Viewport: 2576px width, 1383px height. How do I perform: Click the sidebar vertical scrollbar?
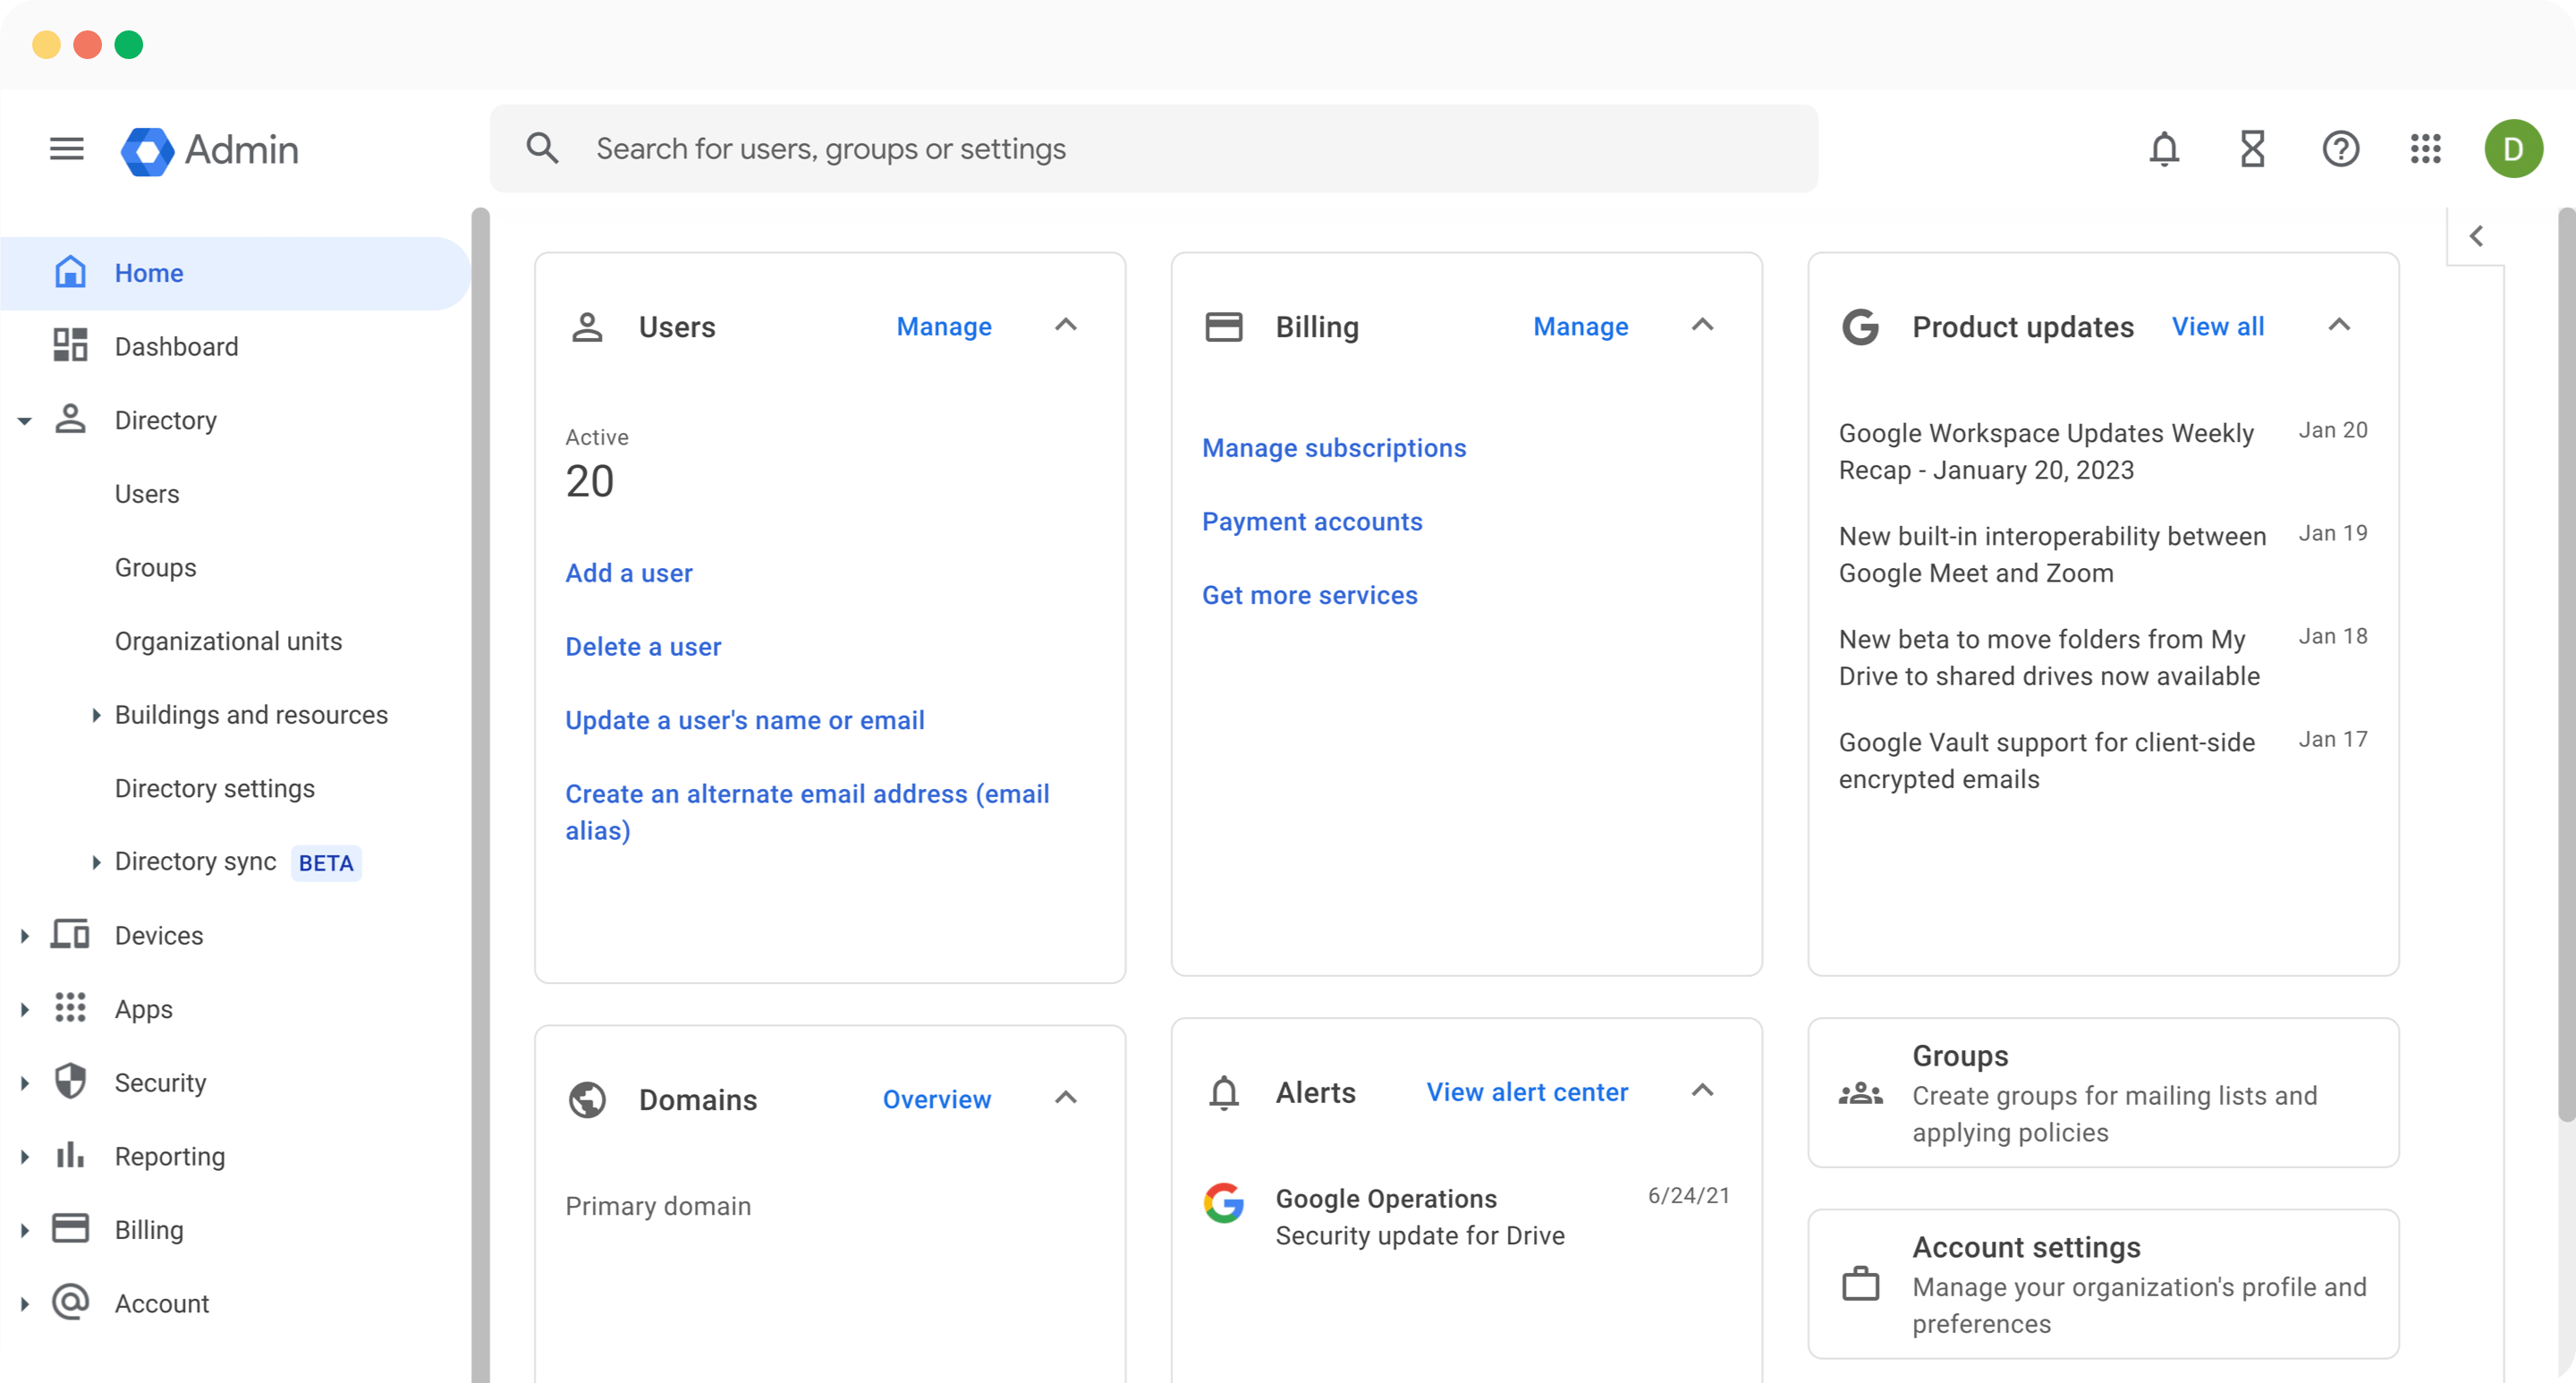tap(480, 700)
